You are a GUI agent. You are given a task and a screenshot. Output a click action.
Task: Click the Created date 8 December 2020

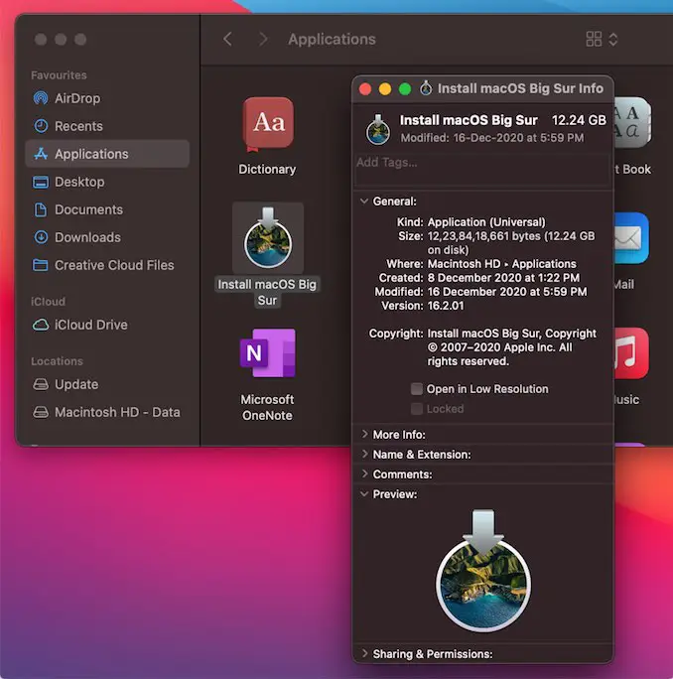coord(503,278)
